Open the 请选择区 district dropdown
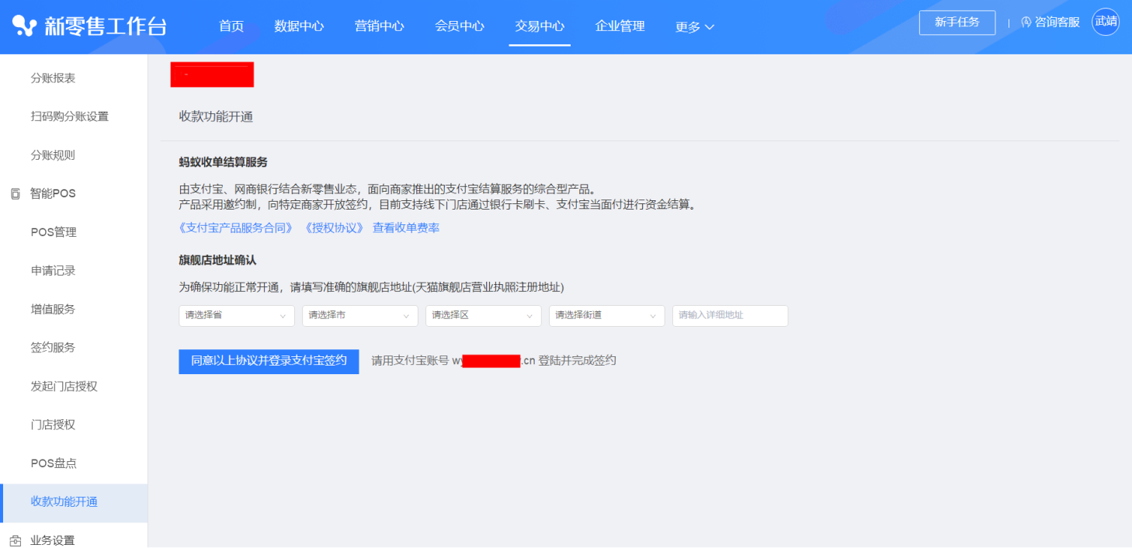1132x548 pixels. (483, 316)
